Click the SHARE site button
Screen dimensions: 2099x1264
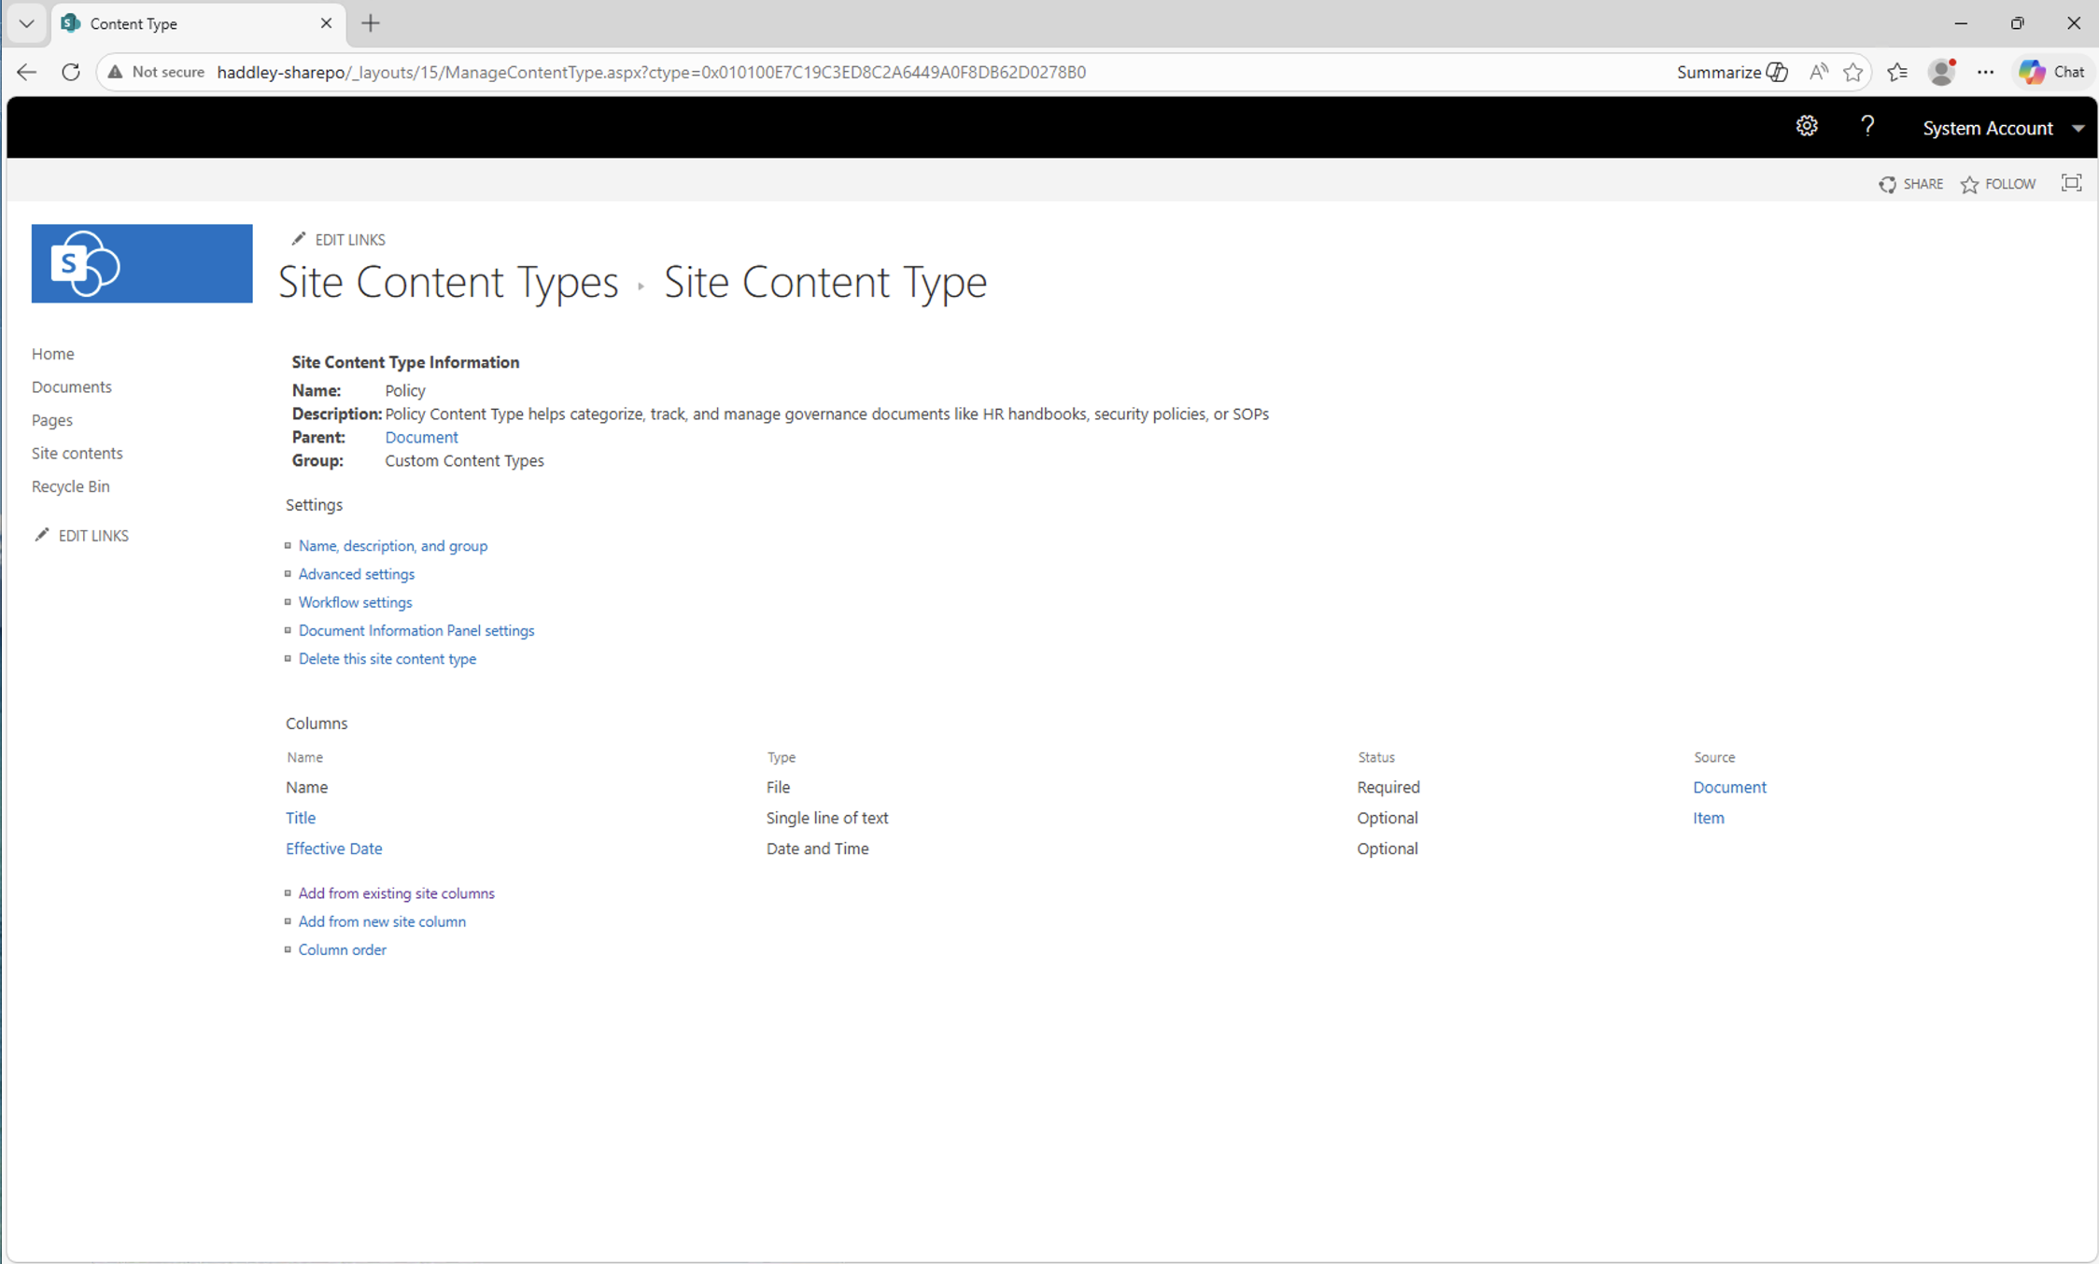tap(1911, 184)
